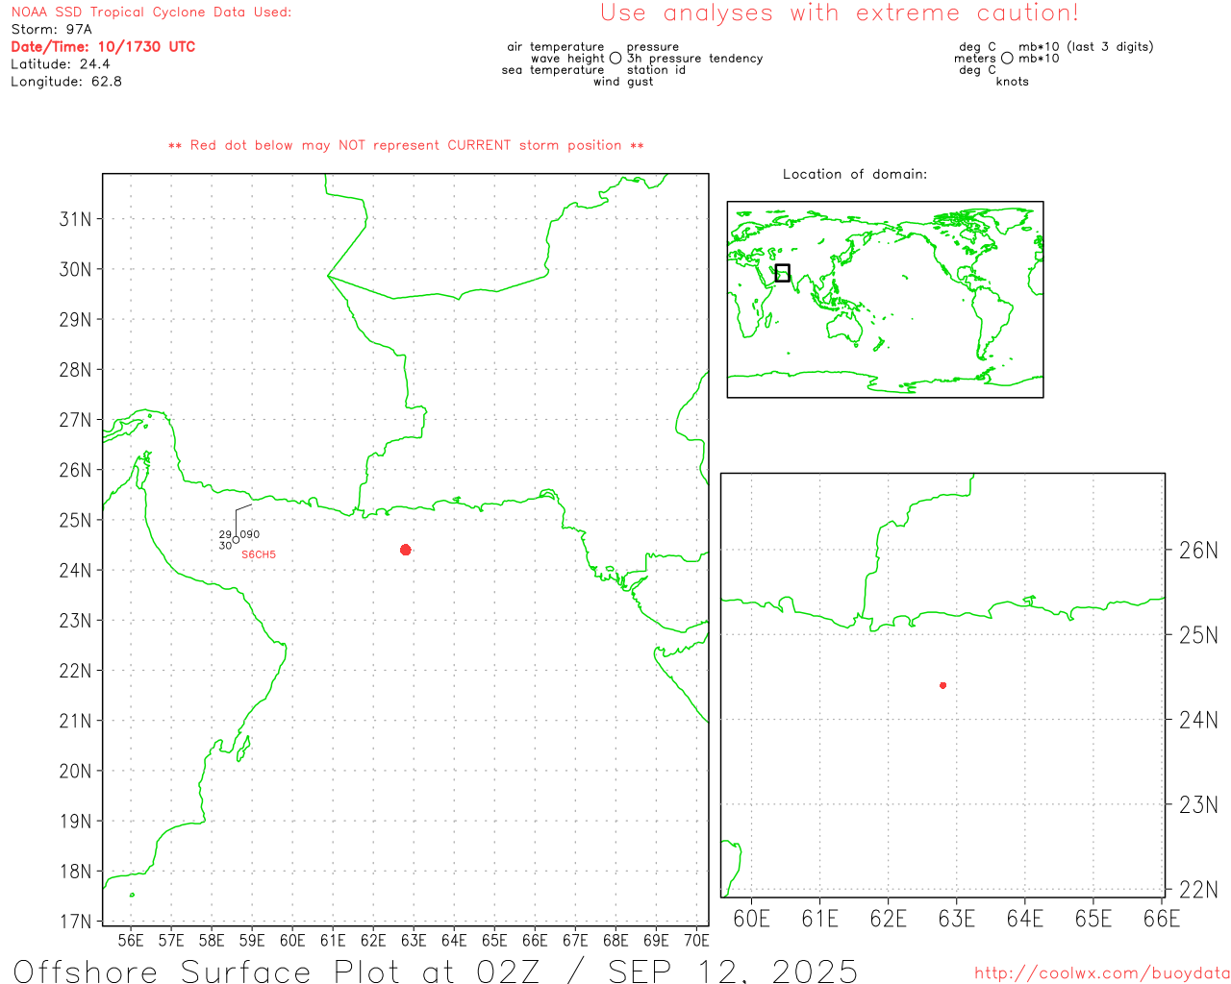Click the '090' pressure value at station S6CH5

coord(250,535)
